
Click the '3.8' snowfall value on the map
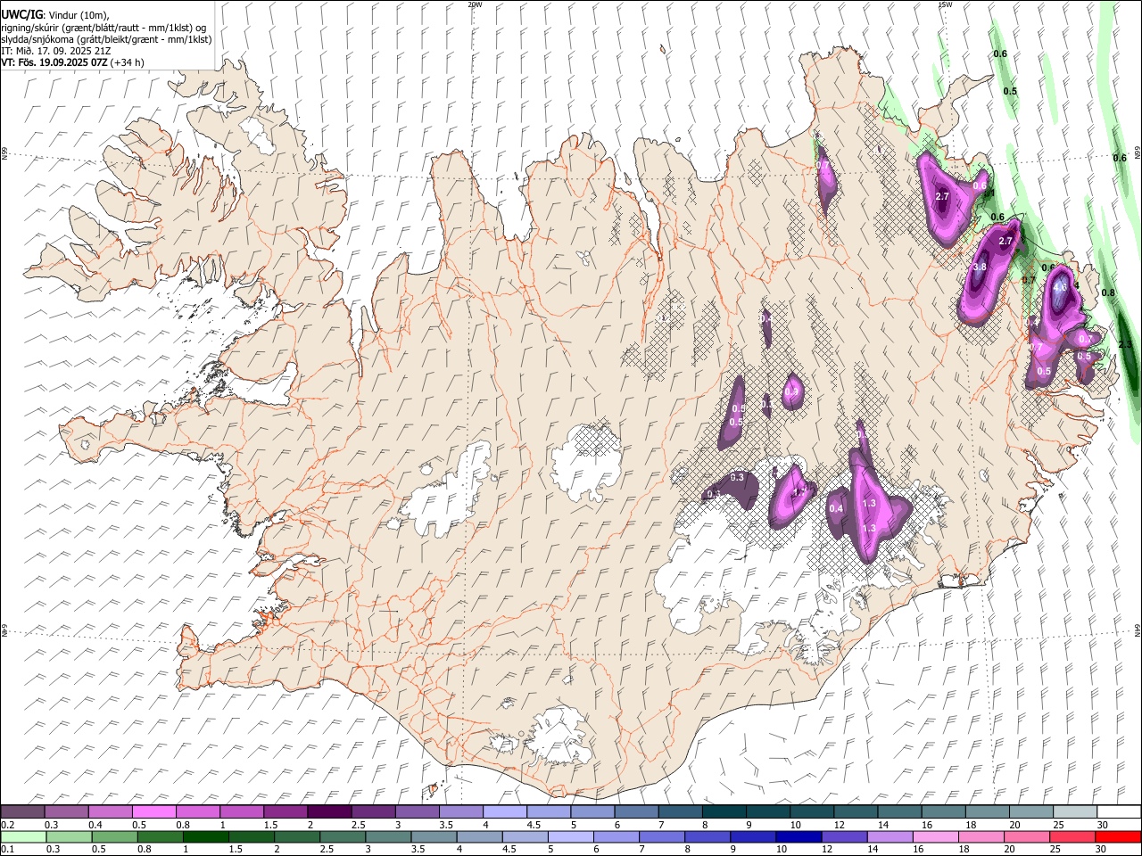click(x=979, y=267)
